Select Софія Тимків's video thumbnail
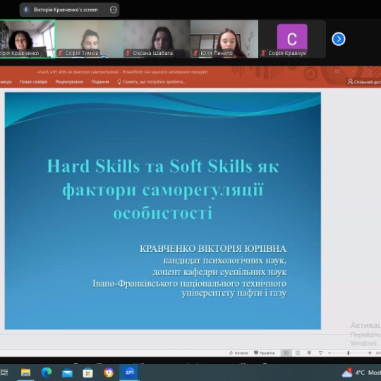Viewport: 381px width, 381px height. click(x=90, y=39)
